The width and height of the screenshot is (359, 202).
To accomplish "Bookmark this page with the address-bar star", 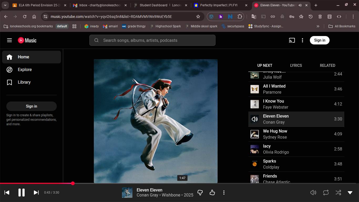I will pos(198,17).
